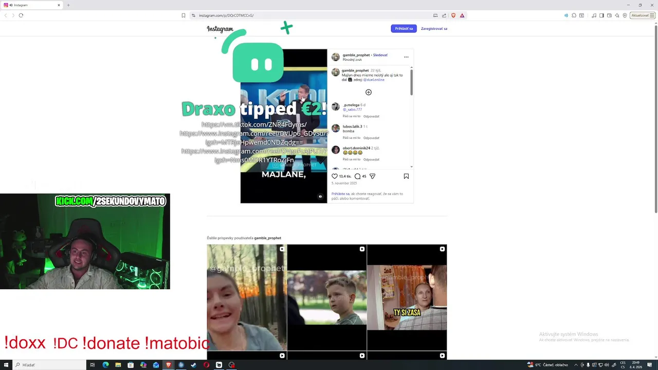Click the Zaregistrovať sa link

click(434, 29)
